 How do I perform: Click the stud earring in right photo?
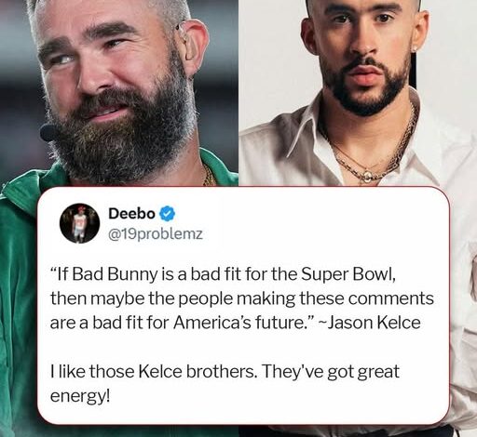click(x=415, y=49)
